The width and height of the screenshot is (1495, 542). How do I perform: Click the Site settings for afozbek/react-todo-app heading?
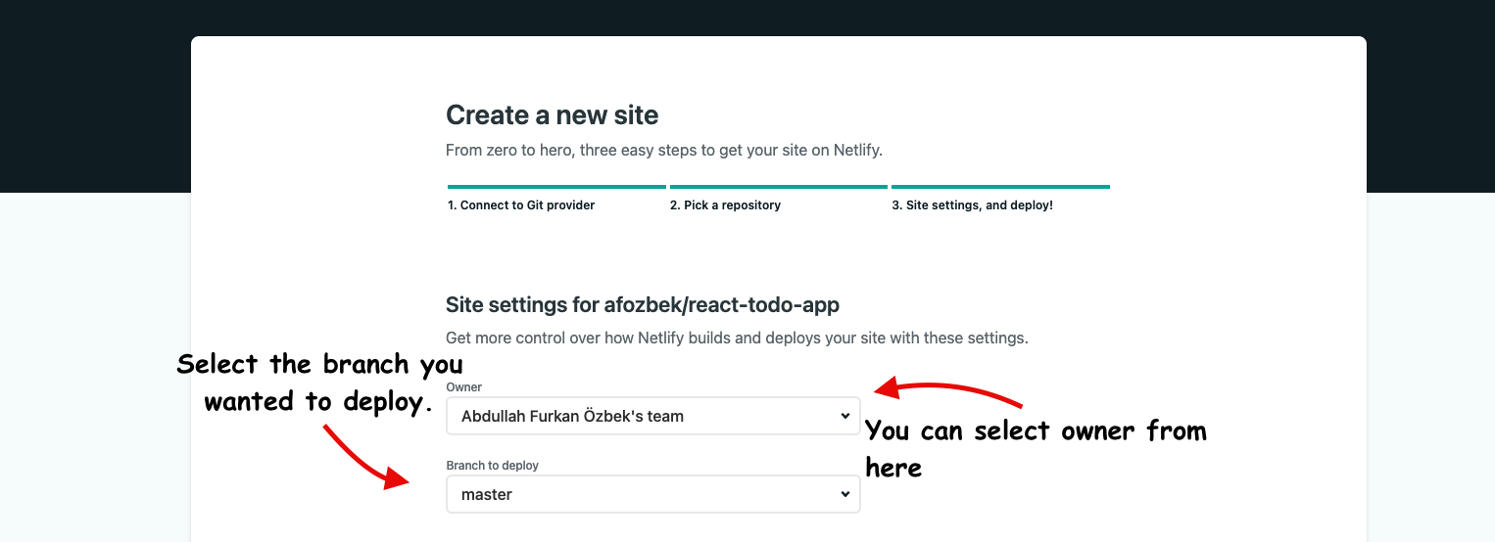642,304
